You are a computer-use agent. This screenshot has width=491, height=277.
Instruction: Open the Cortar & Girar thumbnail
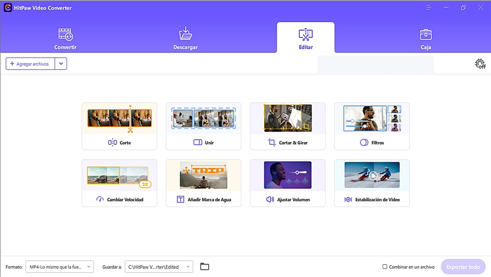(x=288, y=118)
